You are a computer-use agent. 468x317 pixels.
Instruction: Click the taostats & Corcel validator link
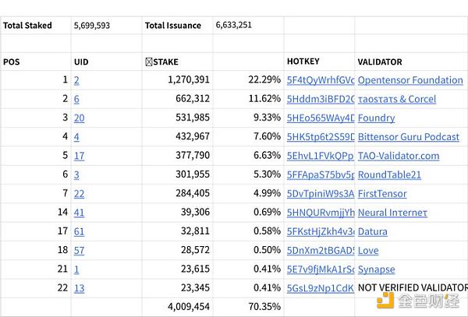point(396,99)
